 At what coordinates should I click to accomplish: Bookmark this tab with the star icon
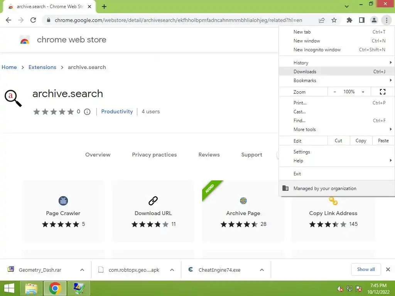(334, 20)
